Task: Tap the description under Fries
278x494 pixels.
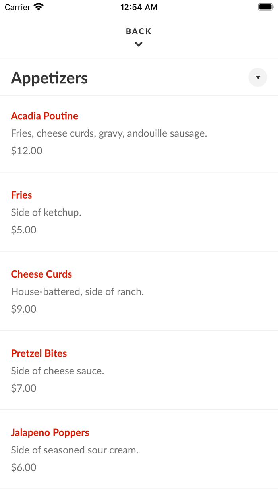Action: tap(46, 212)
